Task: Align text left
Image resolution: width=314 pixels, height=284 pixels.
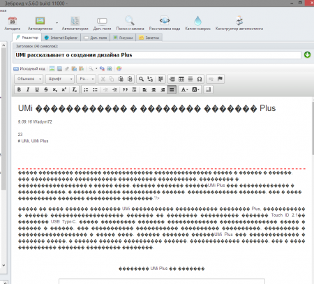Action: point(144,90)
